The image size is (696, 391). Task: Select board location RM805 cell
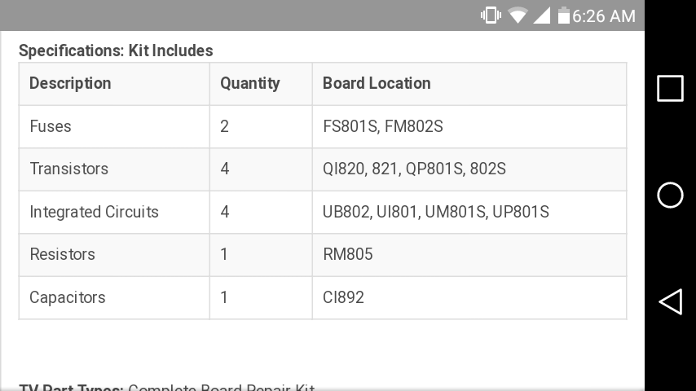[x=348, y=254]
